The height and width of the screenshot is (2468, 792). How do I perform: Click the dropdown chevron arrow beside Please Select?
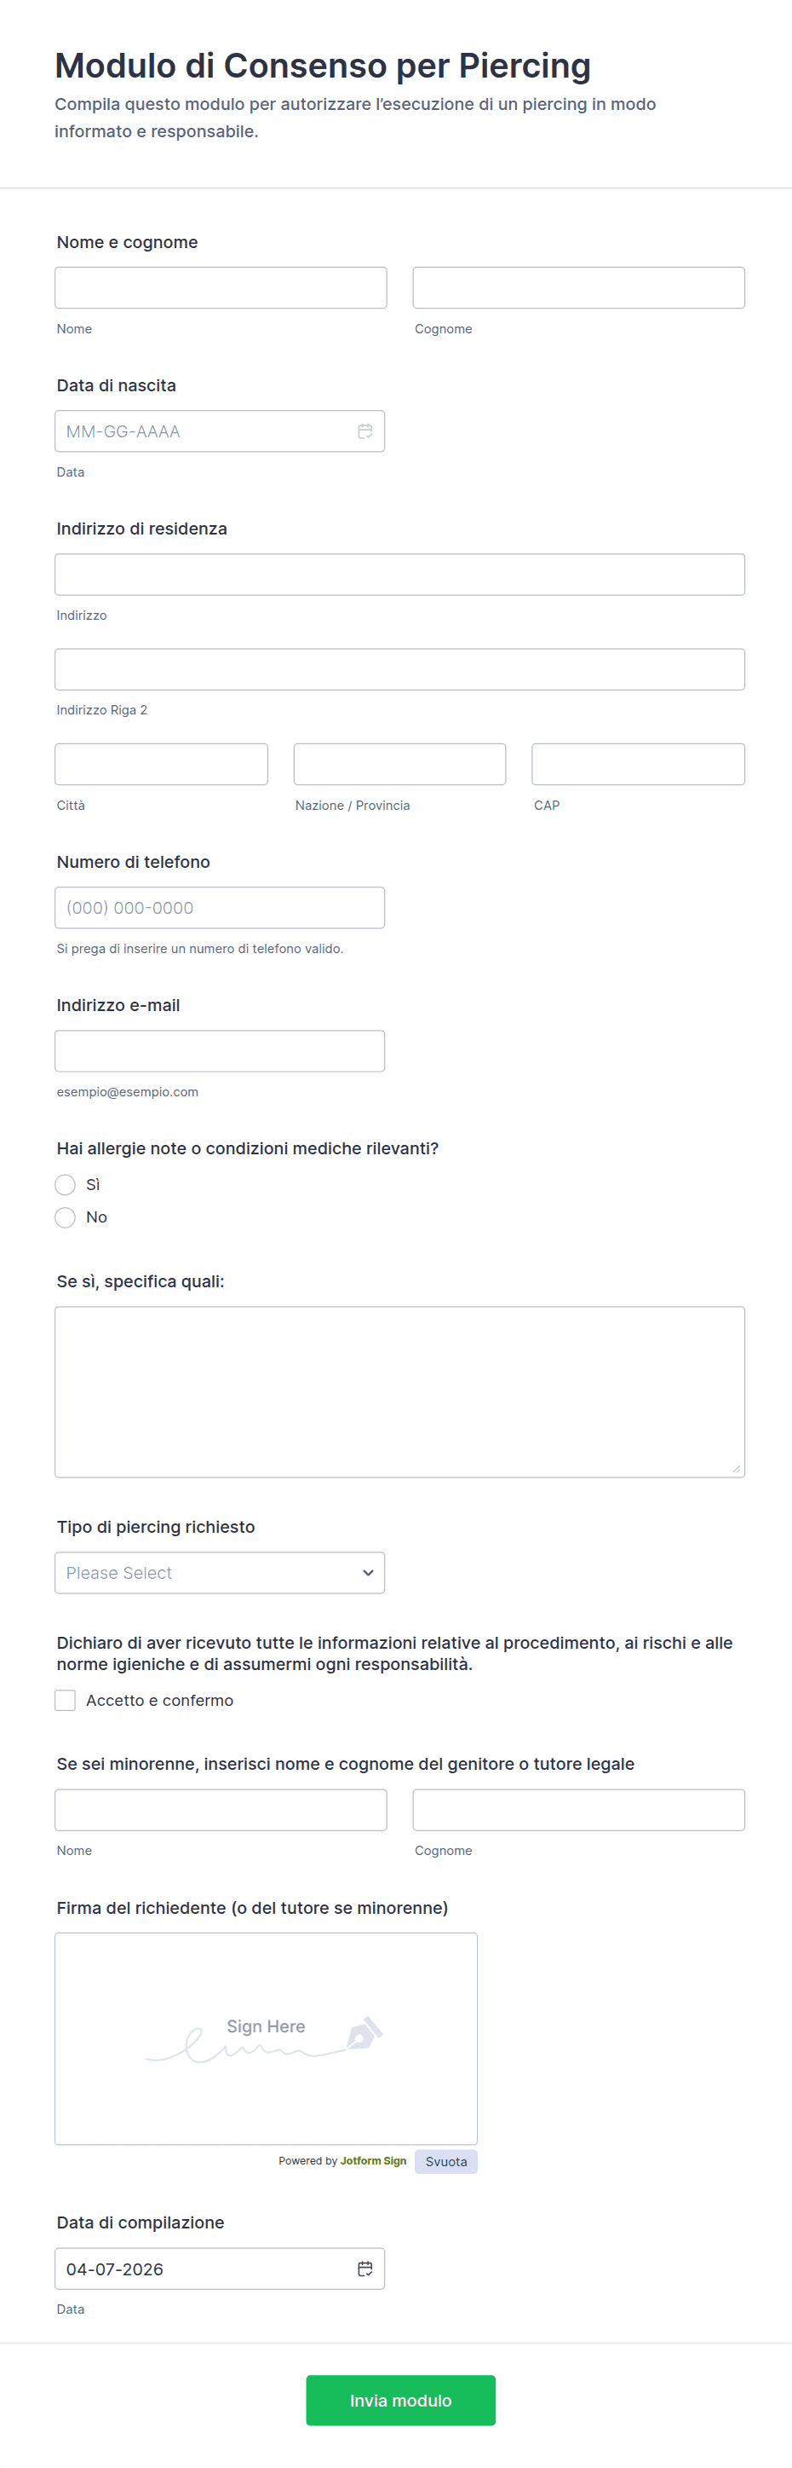[367, 1572]
